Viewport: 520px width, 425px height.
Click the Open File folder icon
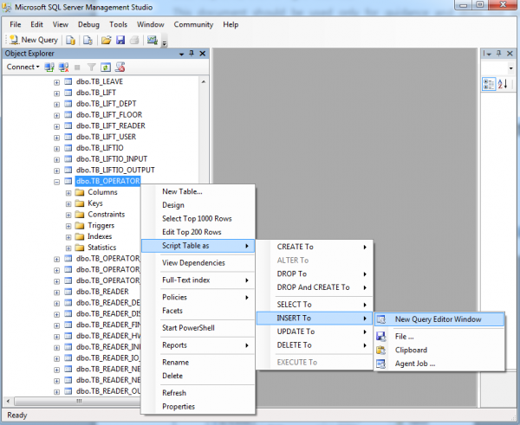tap(107, 40)
